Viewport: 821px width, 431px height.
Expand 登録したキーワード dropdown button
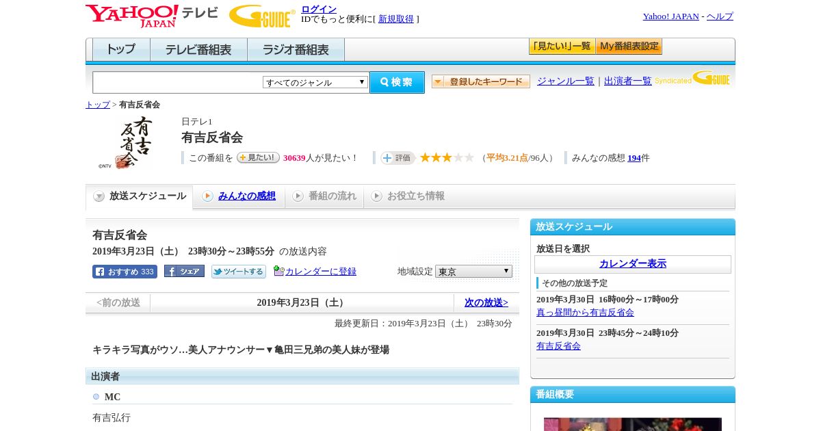481,81
